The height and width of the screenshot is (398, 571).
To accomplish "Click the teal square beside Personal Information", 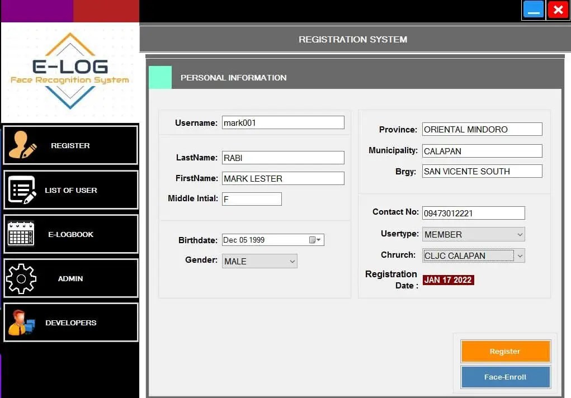I will pos(160,78).
